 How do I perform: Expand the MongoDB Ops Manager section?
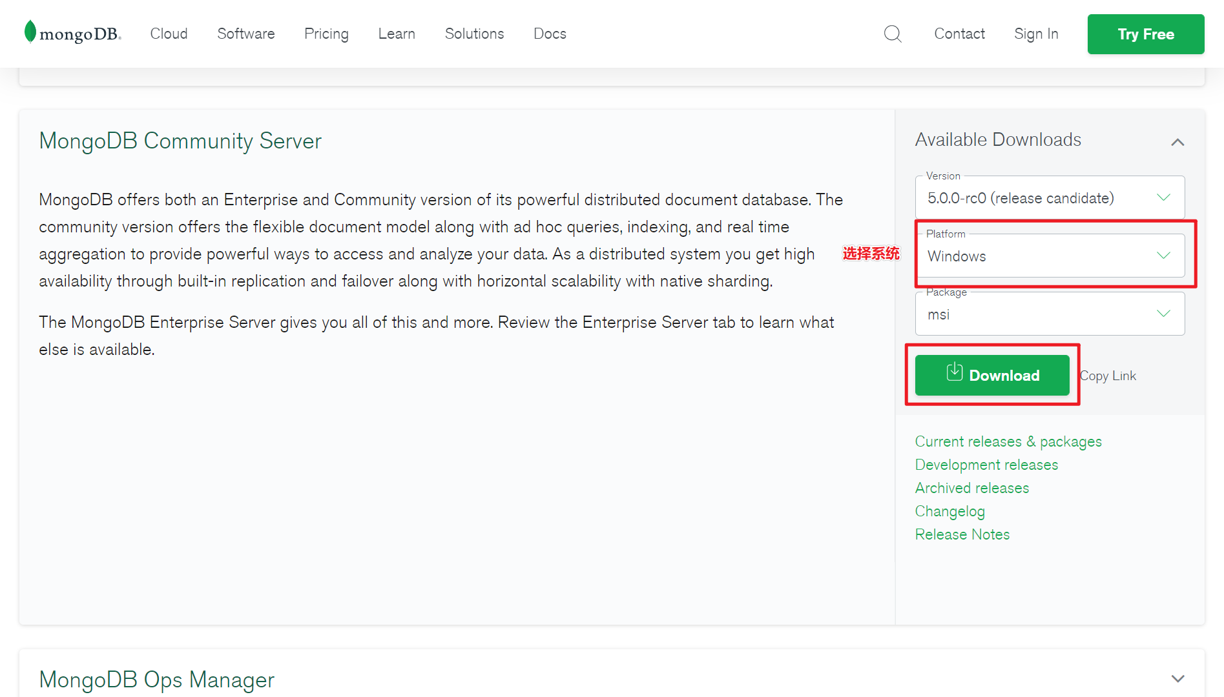point(1177,679)
